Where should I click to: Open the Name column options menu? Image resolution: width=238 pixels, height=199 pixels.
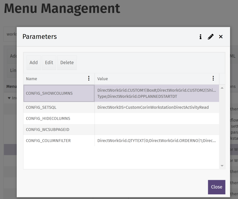pyautogui.click(x=89, y=78)
